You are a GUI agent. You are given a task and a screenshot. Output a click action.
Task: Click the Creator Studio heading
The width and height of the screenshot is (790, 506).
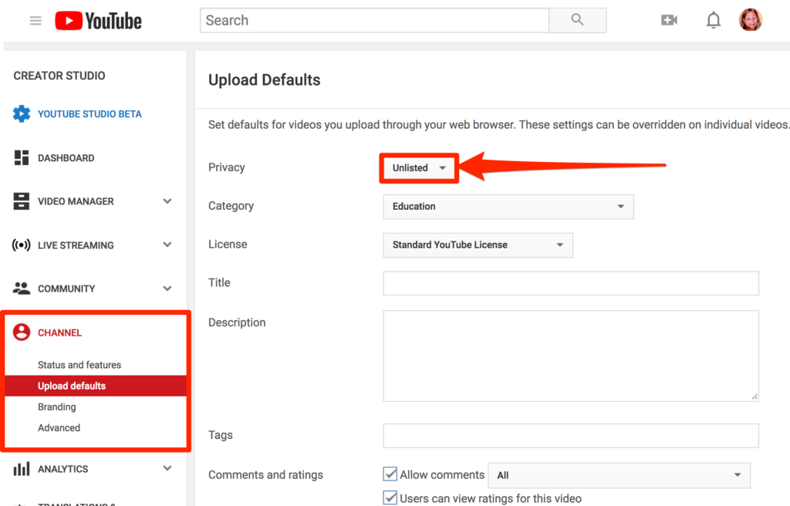(59, 76)
